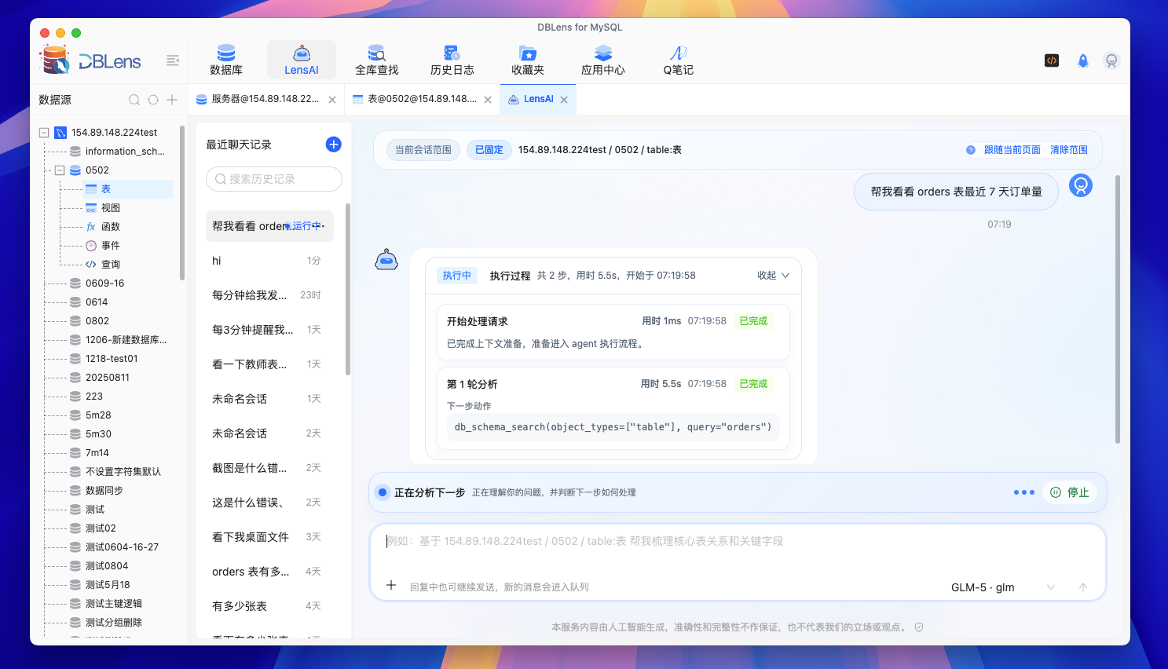1168x669 pixels.
Task: Click the shield icon after disclaimer
Action: 919,627
